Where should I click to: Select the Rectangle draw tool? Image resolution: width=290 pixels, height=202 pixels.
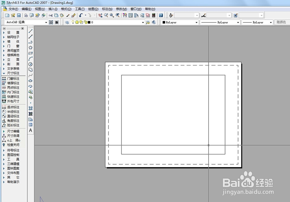point(30,53)
